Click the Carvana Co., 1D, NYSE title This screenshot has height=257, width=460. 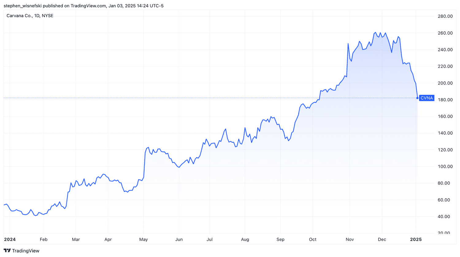click(x=30, y=16)
